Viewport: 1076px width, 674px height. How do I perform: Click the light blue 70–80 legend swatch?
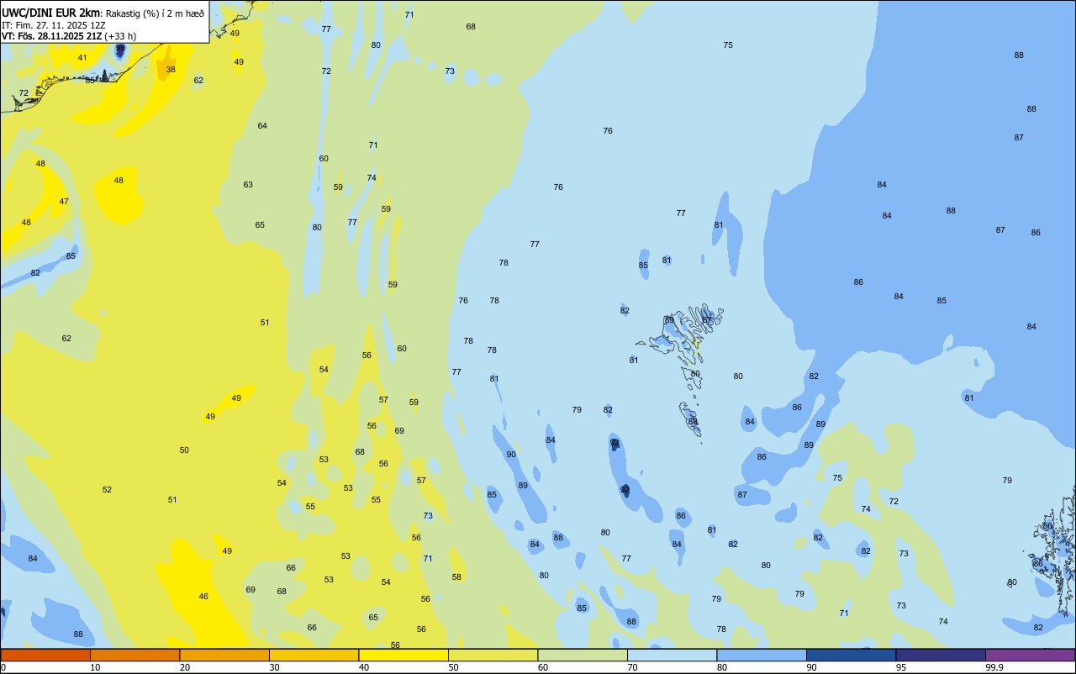tap(672, 655)
